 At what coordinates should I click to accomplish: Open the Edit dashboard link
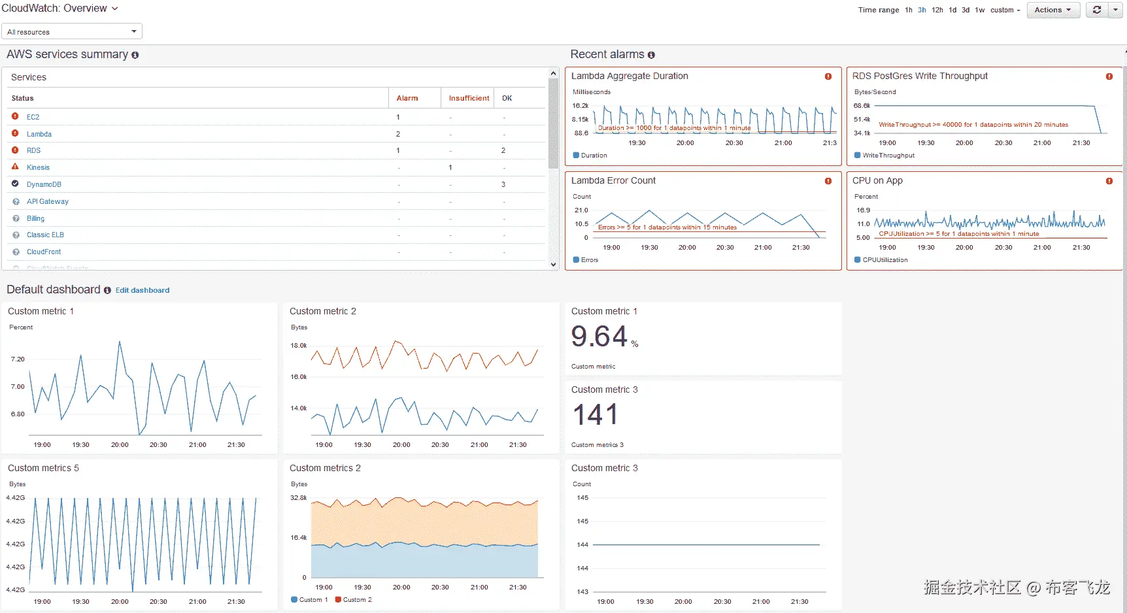click(143, 290)
